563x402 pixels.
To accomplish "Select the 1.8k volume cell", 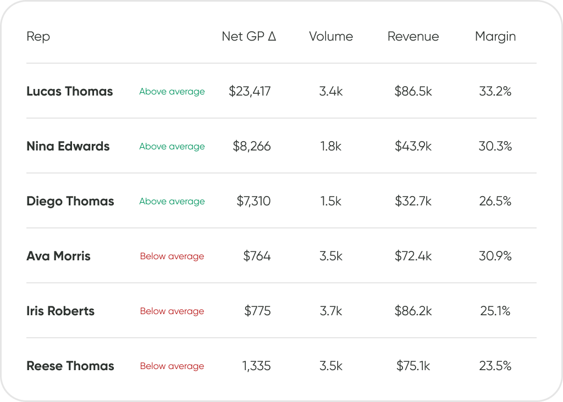I will (331, 146).
